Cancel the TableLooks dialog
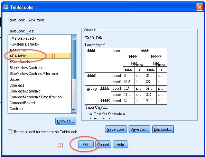This screenshot has width=206, height=157. [x=103, y=145]
